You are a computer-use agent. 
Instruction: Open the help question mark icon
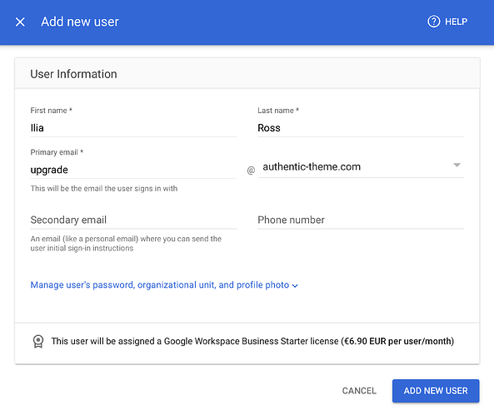tap(433, 22)
